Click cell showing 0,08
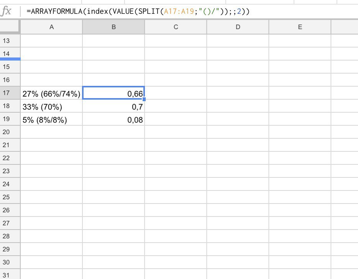Viewport: 358px width, 279px height. click(x=113, y=119)
